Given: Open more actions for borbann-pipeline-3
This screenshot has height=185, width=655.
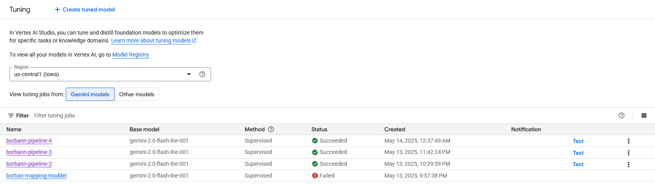Looking at the screenshot, I should 629,153.
